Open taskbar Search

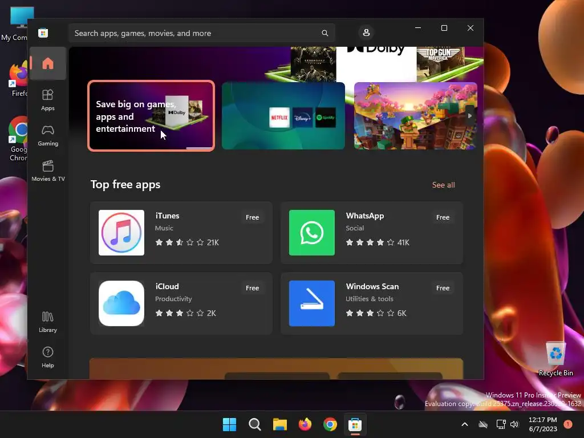point(255,424)
